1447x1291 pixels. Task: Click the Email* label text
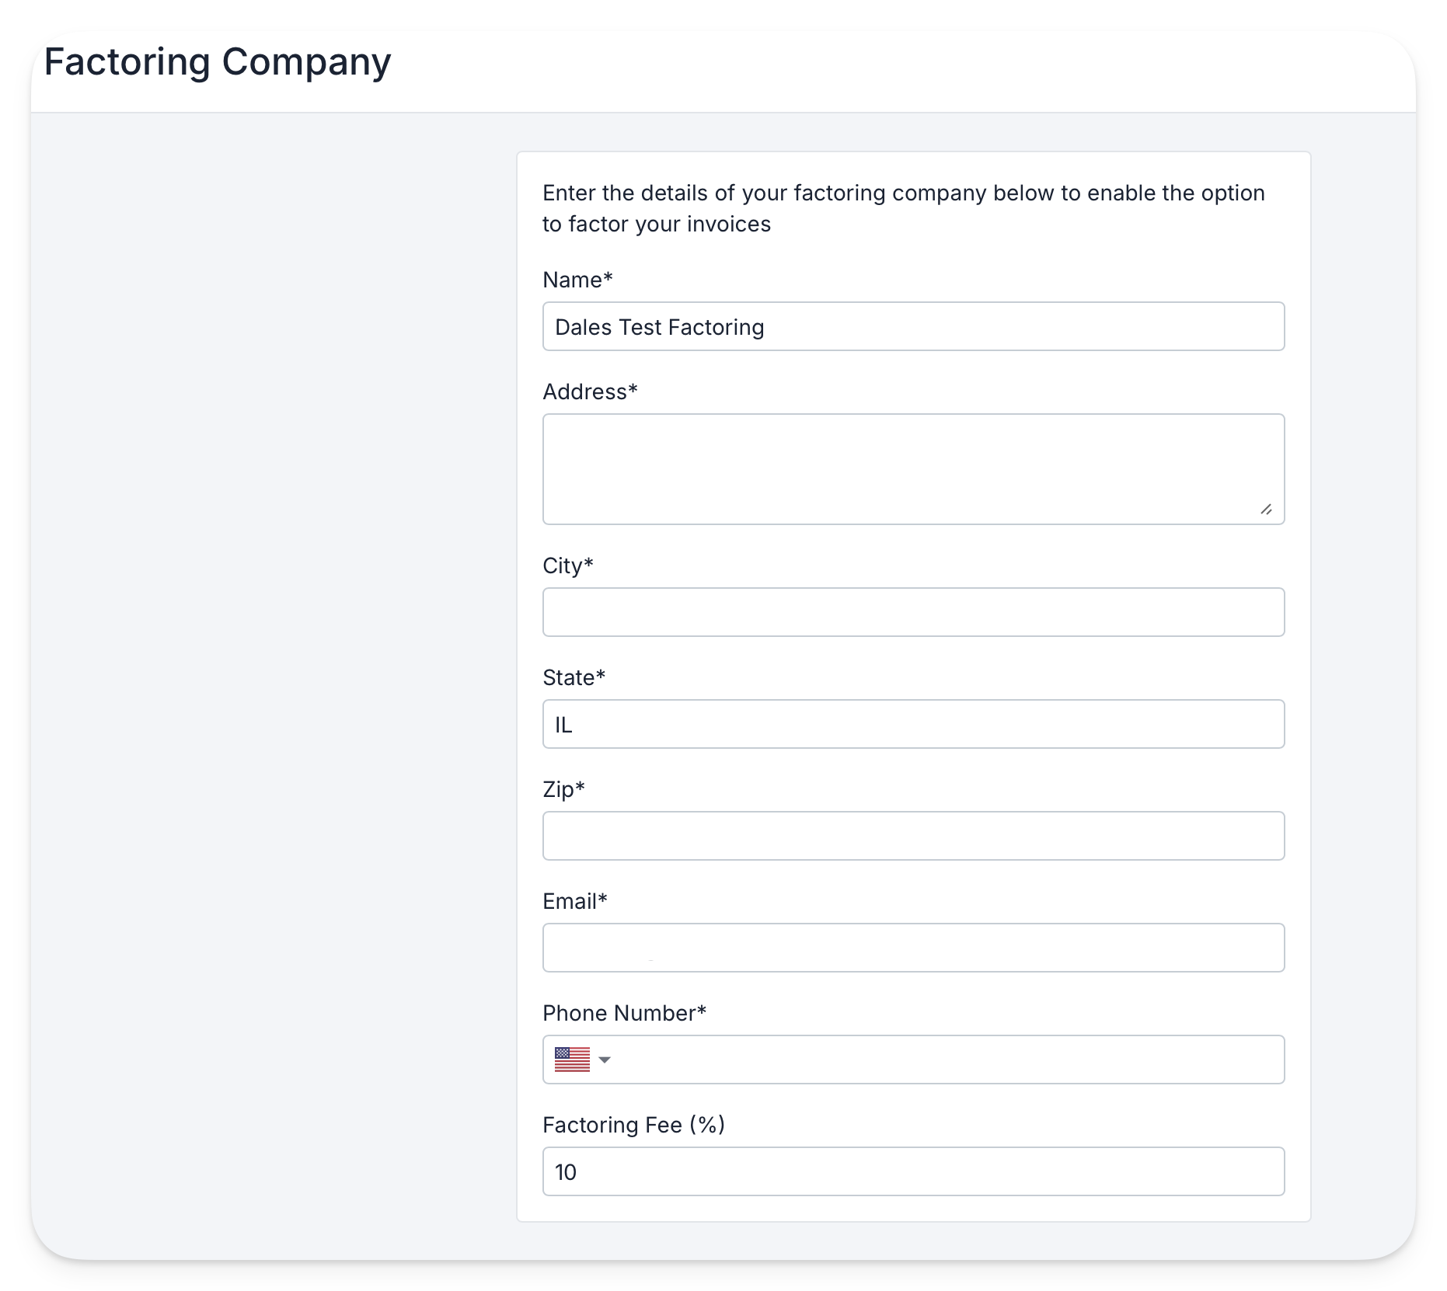point(575,901)
